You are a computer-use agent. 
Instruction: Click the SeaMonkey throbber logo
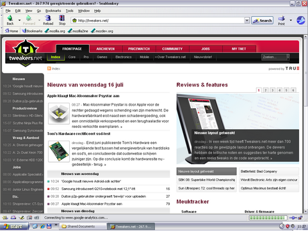(x=301, y=20)
